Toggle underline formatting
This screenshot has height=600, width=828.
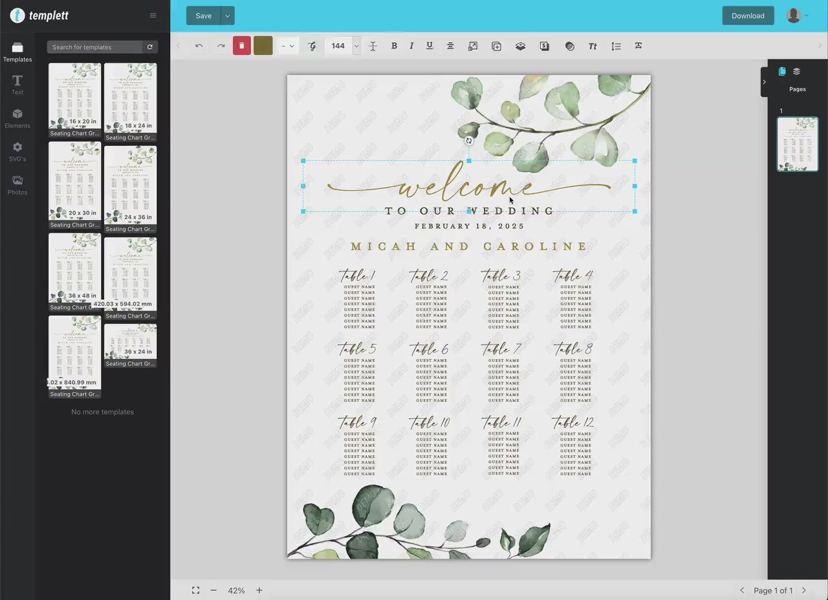(429, 46)
